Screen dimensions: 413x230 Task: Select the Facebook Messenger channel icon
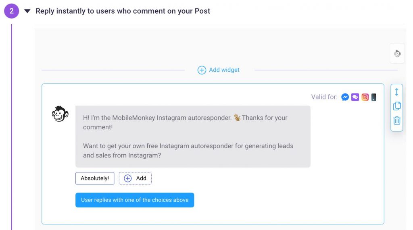[345, 97]
